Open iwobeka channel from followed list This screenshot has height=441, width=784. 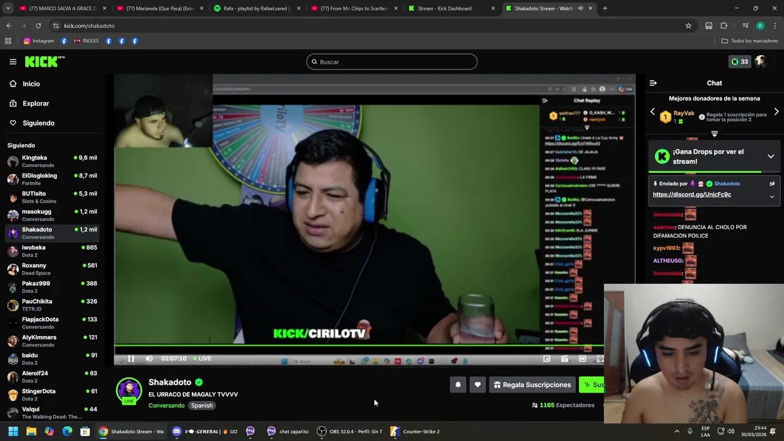point(52,251)
